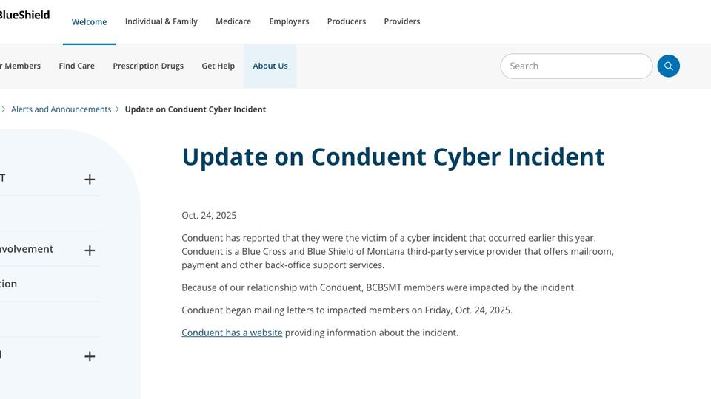
Task: Open the Members navigation menu item
Action: pyautogui.click(x=21, y=66)
